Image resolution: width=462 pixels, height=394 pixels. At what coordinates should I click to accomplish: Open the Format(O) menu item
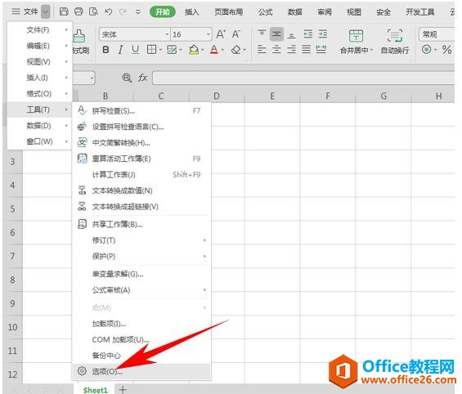pos(39,94)
